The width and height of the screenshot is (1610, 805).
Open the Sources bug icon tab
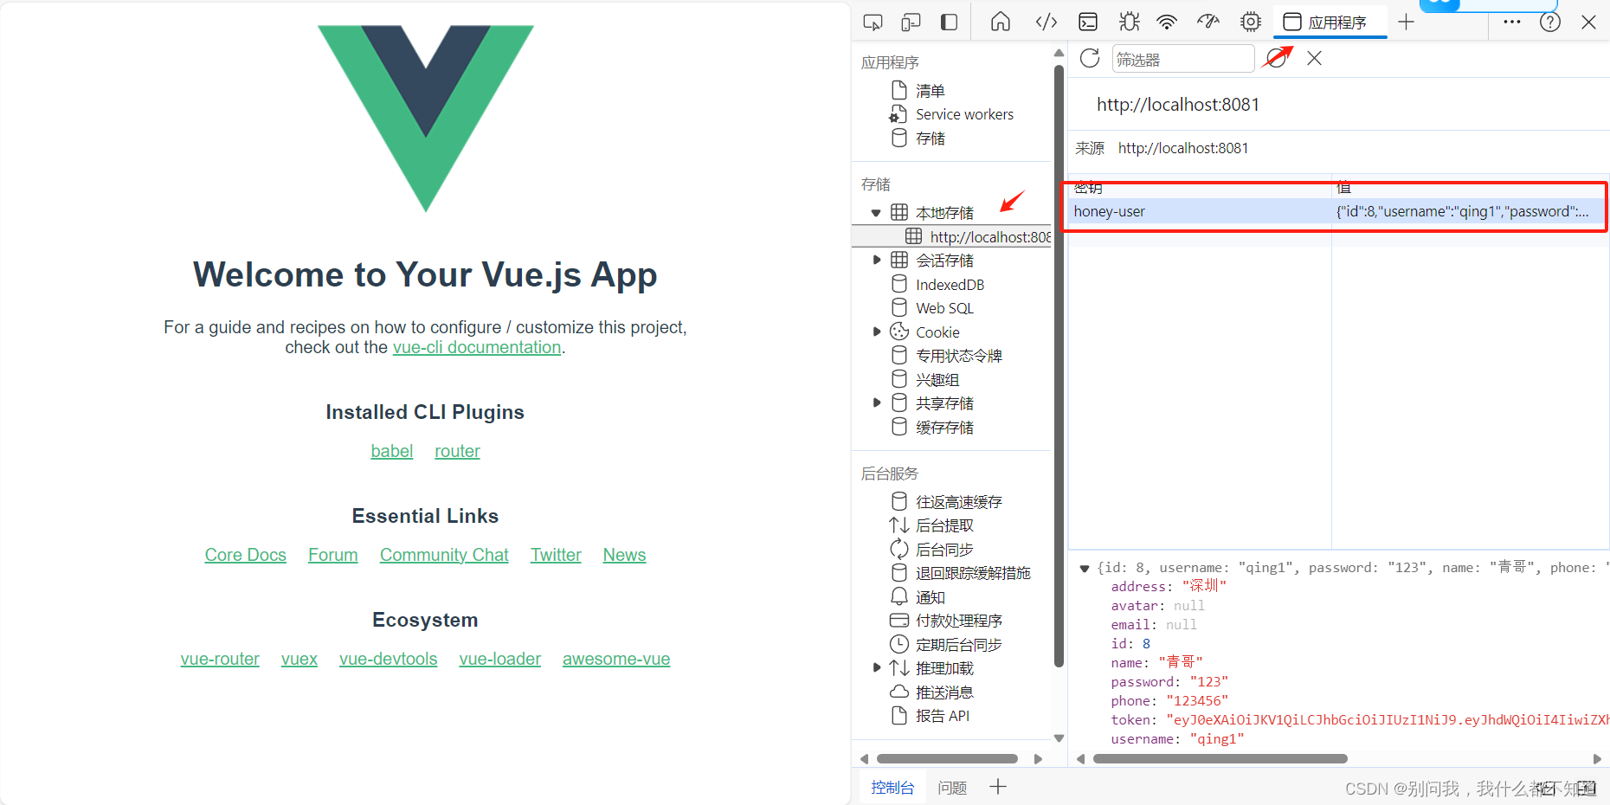click(x=1129, y=22)
